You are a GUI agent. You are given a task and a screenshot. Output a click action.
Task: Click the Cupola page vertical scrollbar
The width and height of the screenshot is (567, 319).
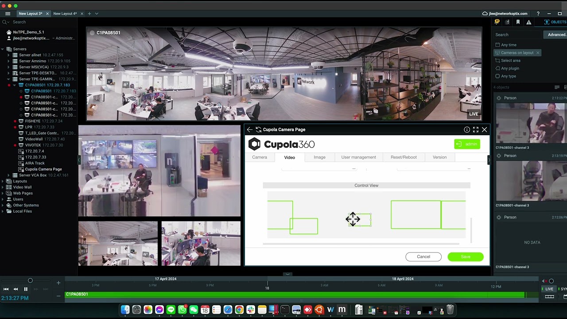471,230
